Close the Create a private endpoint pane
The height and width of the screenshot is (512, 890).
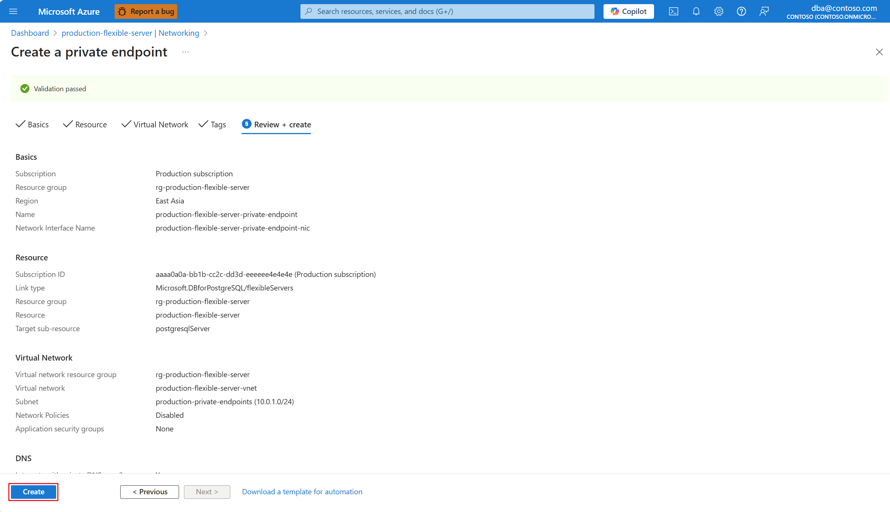pyautogui.click(x=879, y=52)
